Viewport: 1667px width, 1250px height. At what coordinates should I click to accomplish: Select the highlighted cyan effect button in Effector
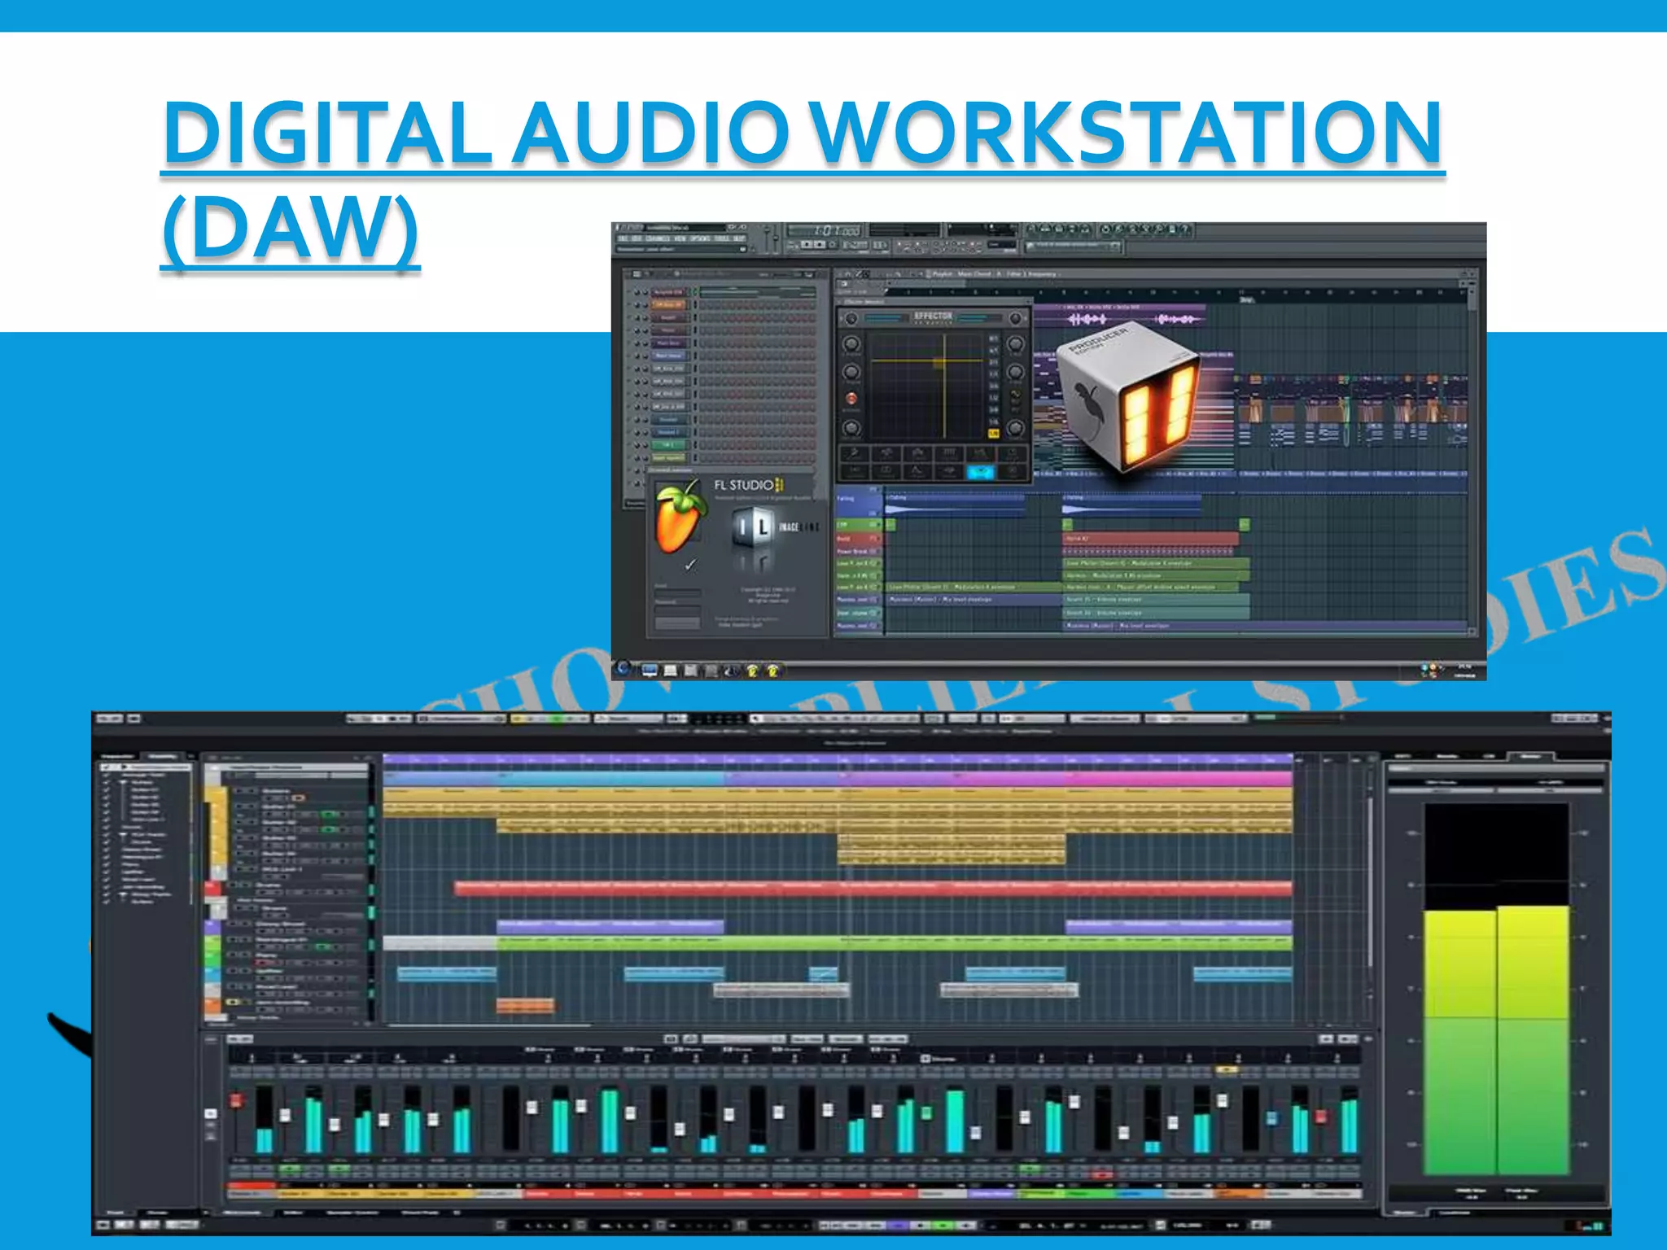(x=980, y=471)
